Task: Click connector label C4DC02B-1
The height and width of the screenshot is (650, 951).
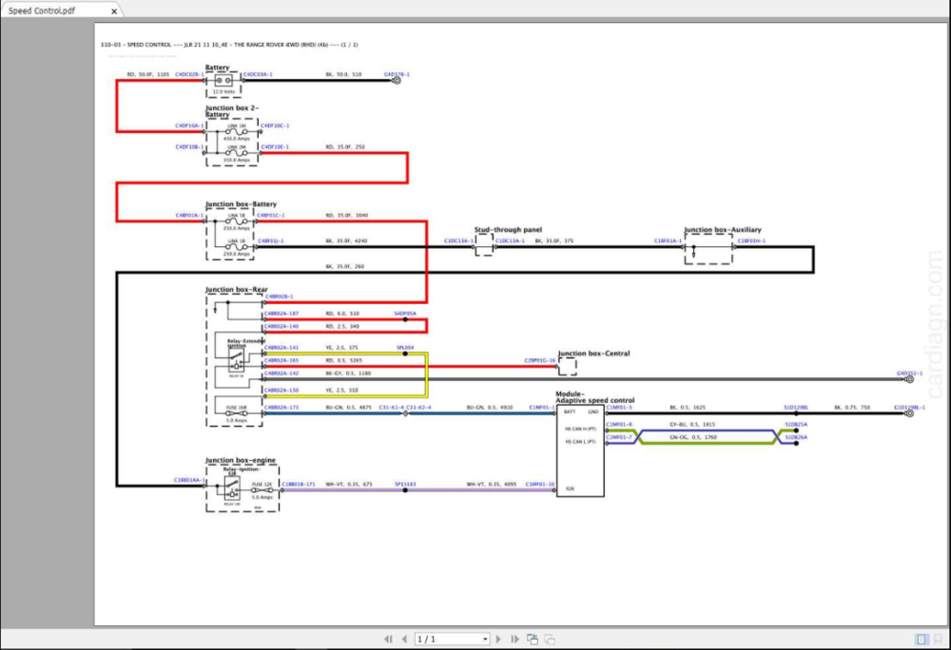Action: click(188, 73)
